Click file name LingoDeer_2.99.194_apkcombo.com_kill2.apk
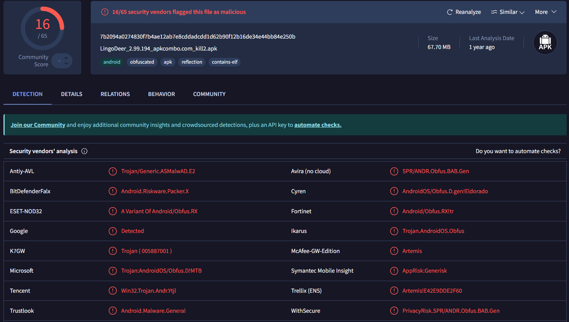 [x=158, y=49]
